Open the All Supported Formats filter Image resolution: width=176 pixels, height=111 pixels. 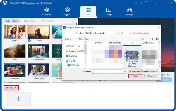(143, 72)
